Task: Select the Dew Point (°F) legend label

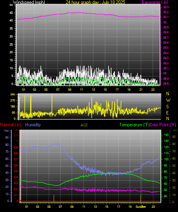Action: [x=163, y=125]
